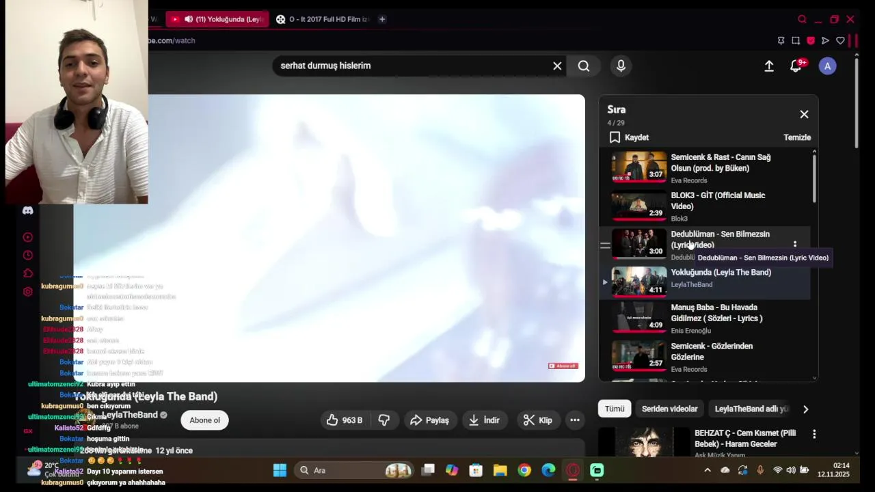Viewport: 875px width, 492px height.
Task: Open the notifications bell showing 9+
Action: pos(796,66)
